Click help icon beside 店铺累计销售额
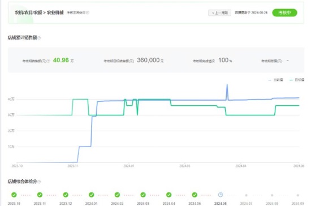311x206 pixels. coord(39,38)
